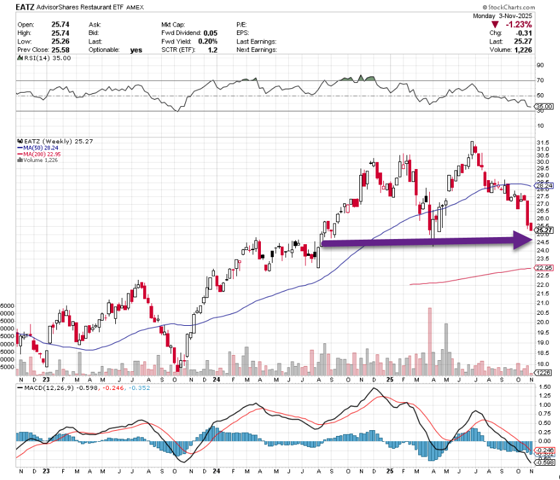Image resolution: width=560 pixels, height=480 pixels.
Task: Click the purple arrow's arrowhead
Action: (522, 241)
